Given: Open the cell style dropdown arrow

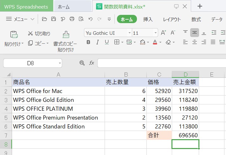Looking at the screenshot, I should [x=135, y=42].
